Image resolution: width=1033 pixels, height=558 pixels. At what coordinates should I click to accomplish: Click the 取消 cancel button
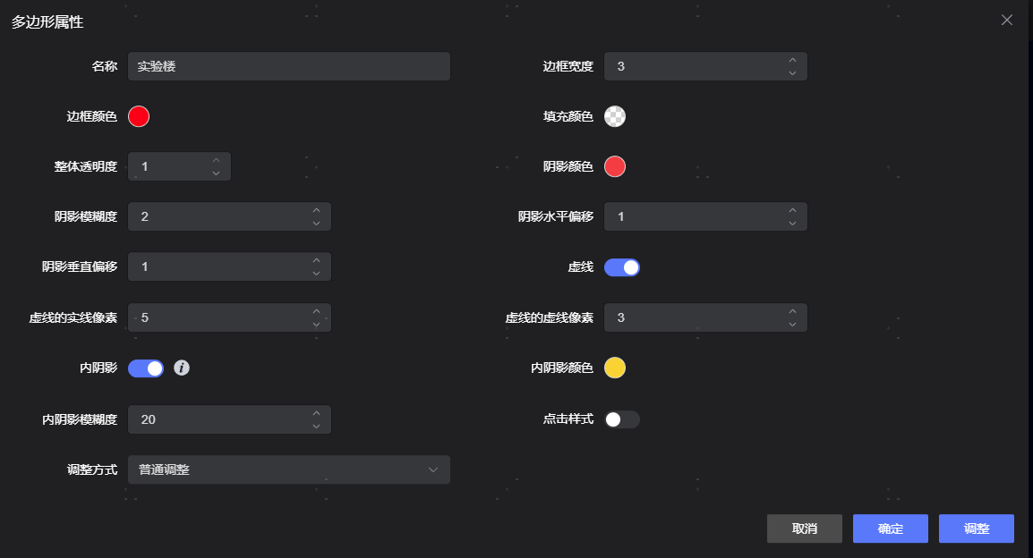point(804,528)
